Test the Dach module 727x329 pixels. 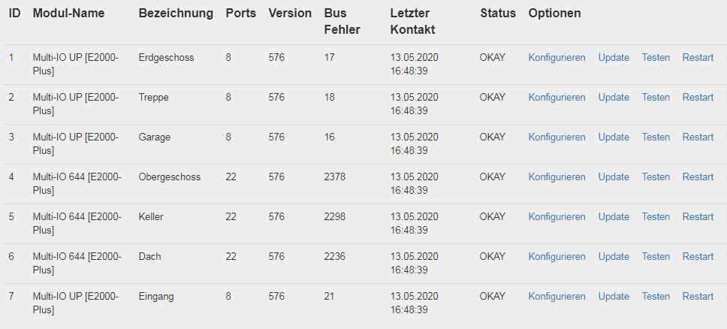tap(656, 257)
